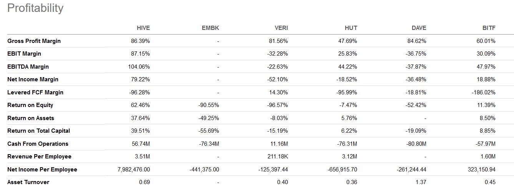The width and height of the screenshot is (514, 196).
Task: Click HIVE's 7,982,476.00 net income per employee value
Action: pos(134,170)
